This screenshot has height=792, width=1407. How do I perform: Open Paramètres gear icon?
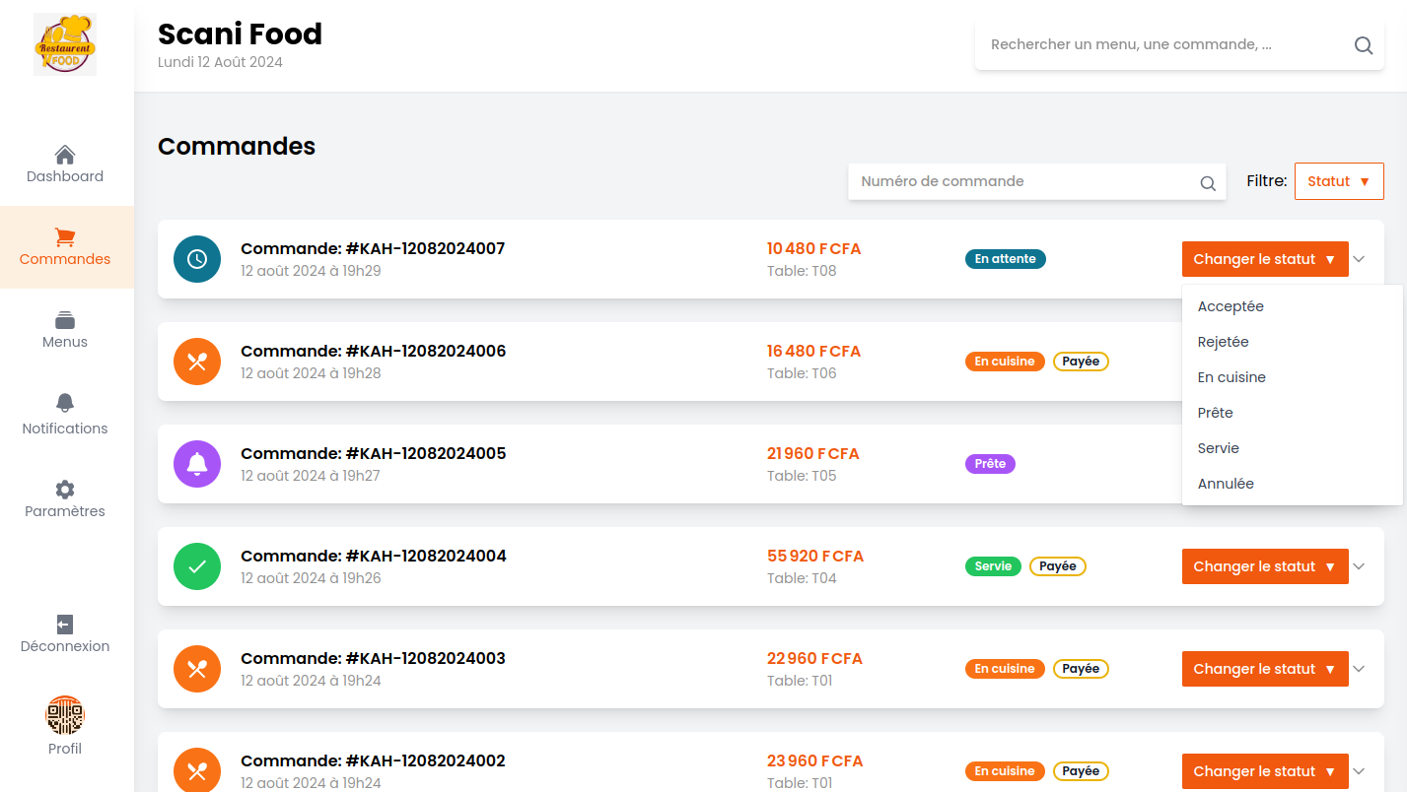[x=65, y=490]
